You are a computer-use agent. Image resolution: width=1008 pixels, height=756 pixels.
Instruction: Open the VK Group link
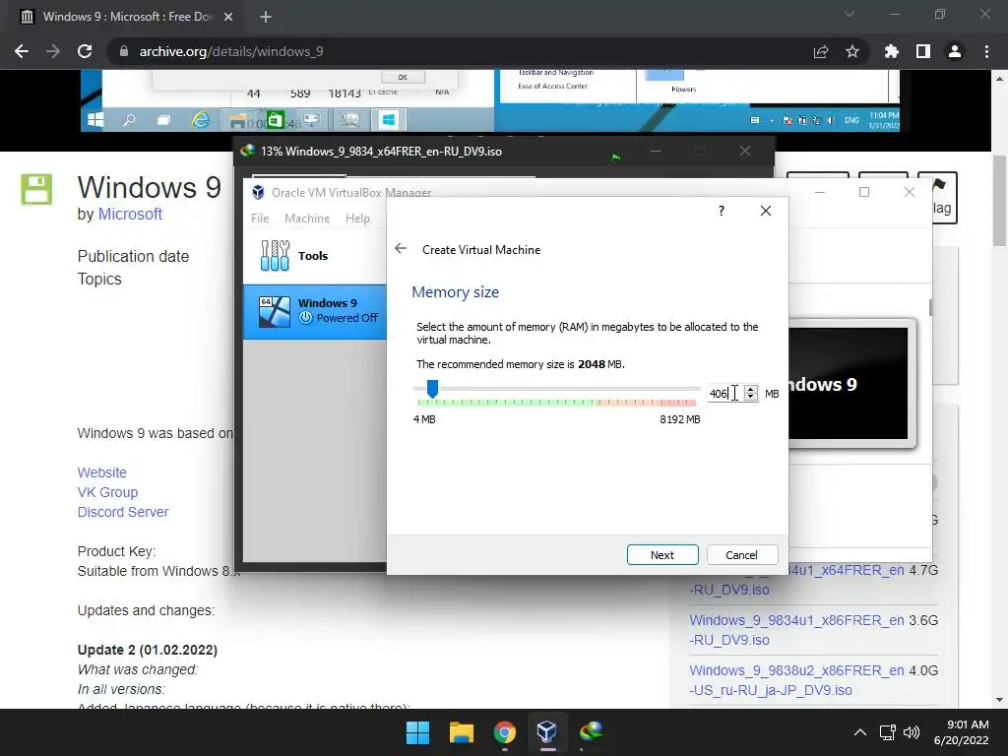(107, 492)
